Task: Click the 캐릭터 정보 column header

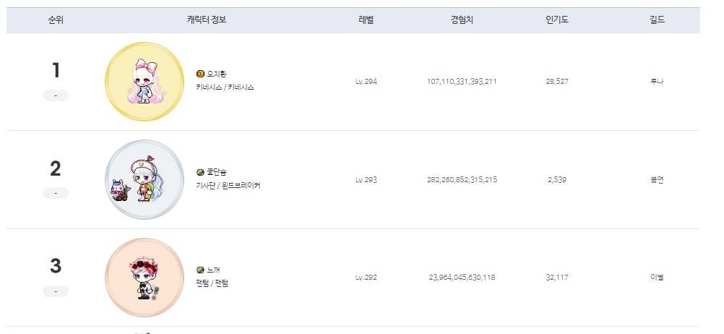Action: coord(207,20)
